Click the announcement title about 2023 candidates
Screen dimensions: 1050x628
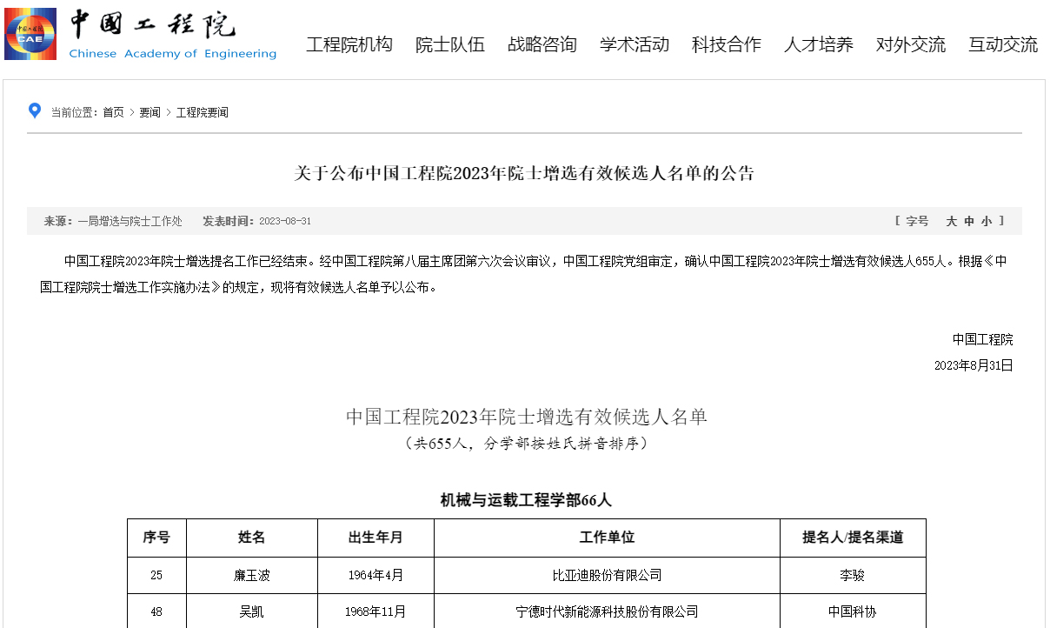click(x=525, y=173)
